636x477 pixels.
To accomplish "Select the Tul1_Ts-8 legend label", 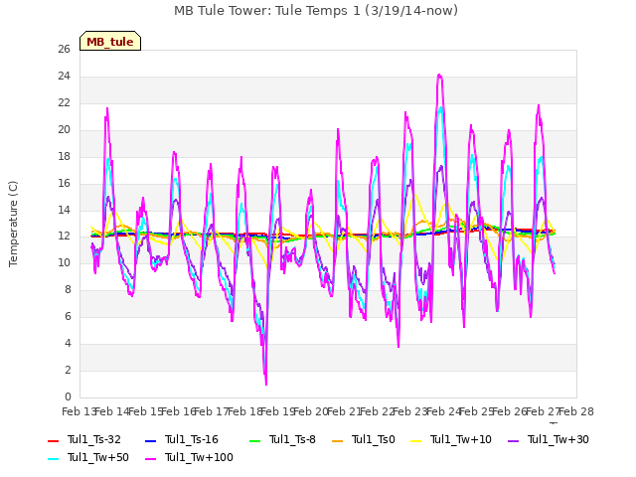I will 292,439.
